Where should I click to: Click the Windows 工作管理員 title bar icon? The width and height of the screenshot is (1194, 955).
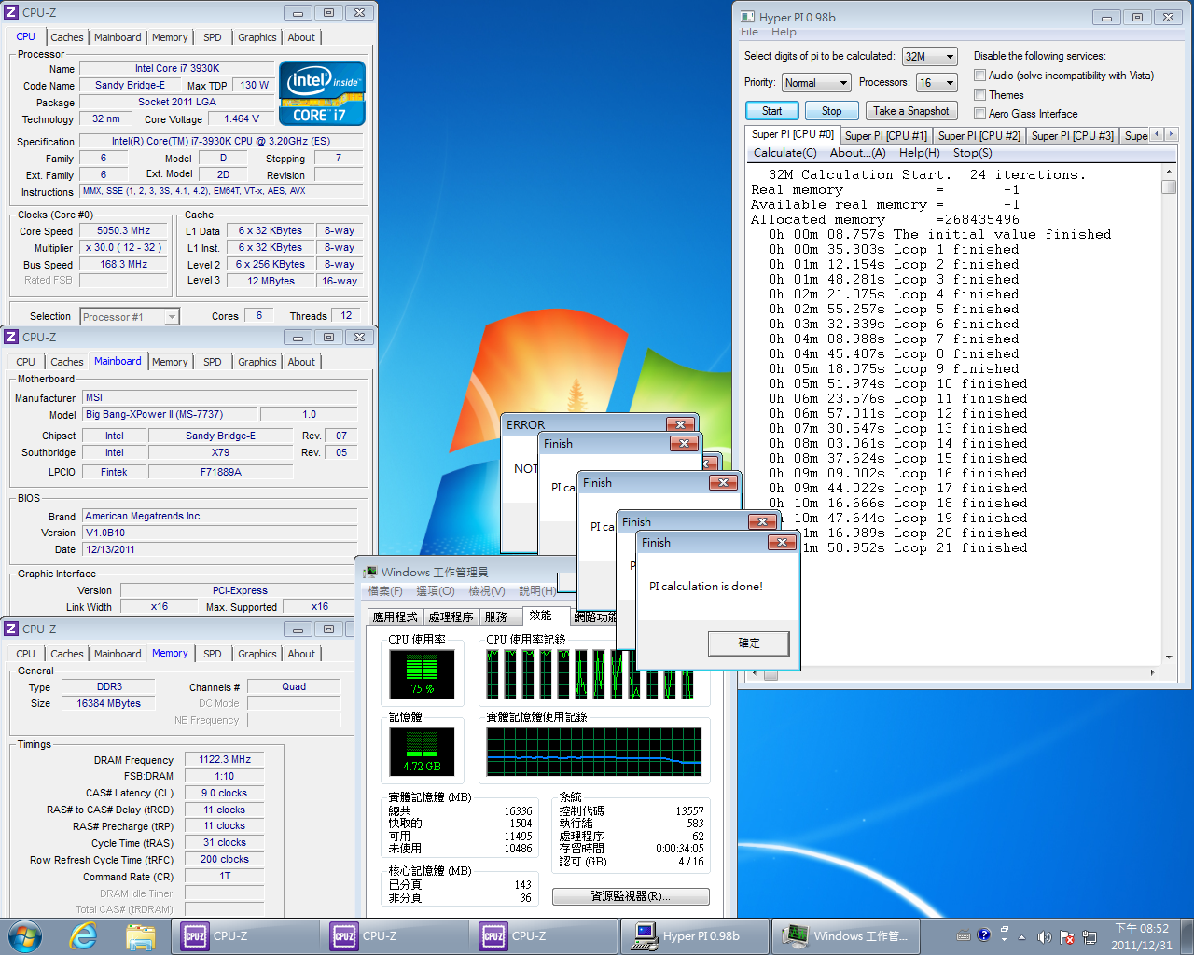[x=370, y=572]
